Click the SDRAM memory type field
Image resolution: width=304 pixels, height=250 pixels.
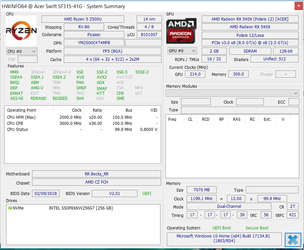[250, 51]
